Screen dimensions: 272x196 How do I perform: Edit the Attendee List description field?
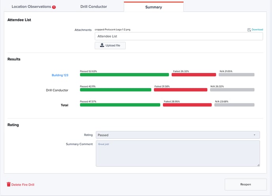[179, 36]
